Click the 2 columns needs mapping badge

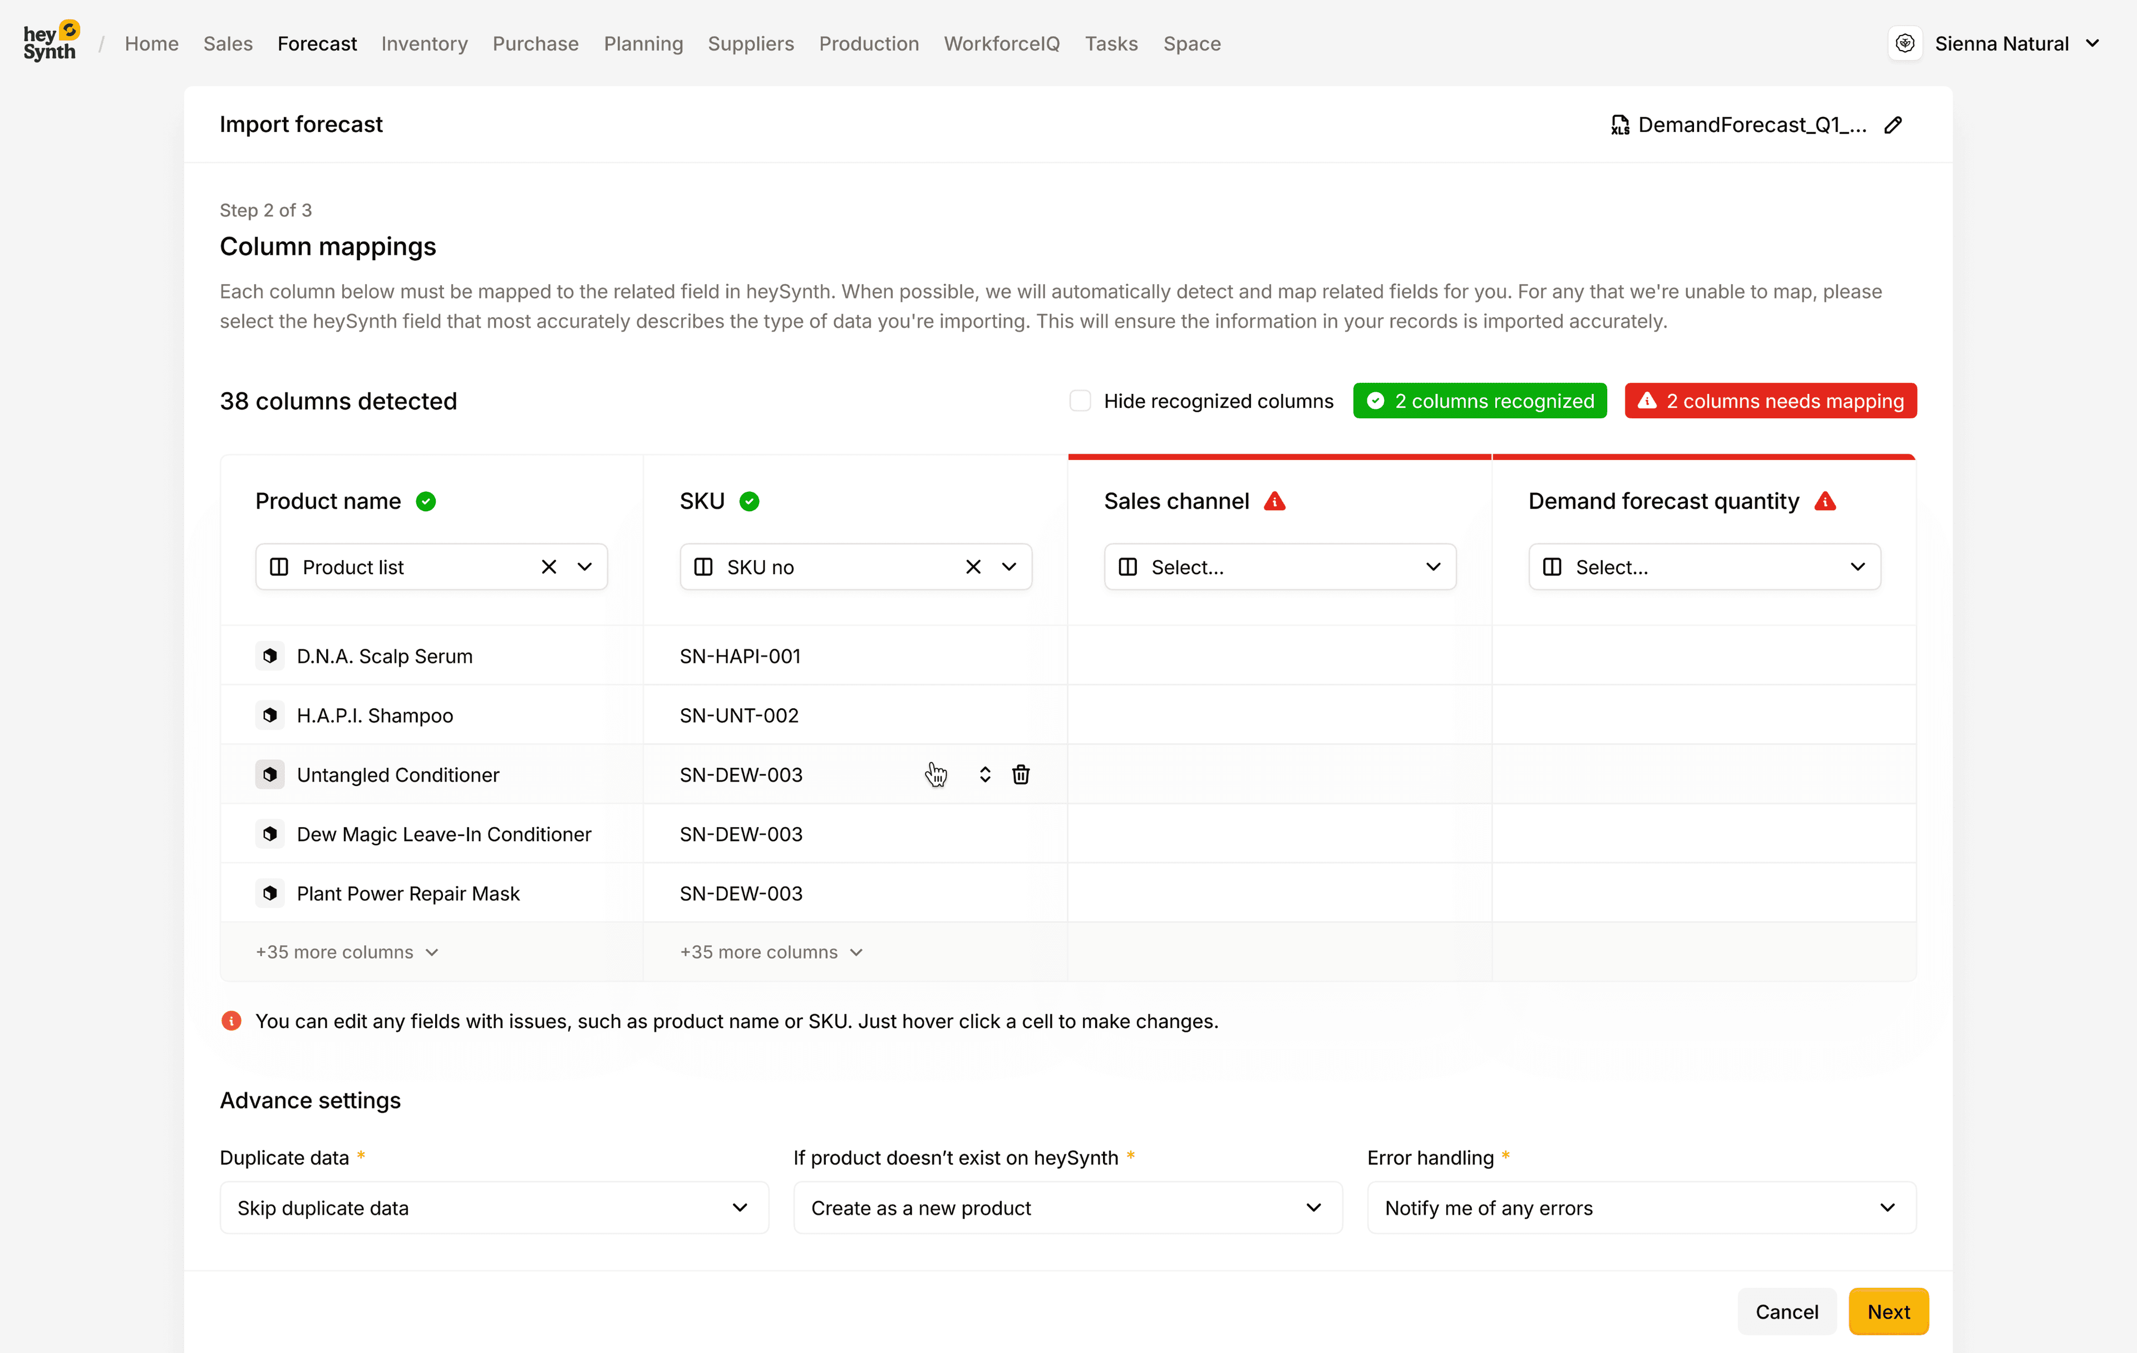point(1770,401)
